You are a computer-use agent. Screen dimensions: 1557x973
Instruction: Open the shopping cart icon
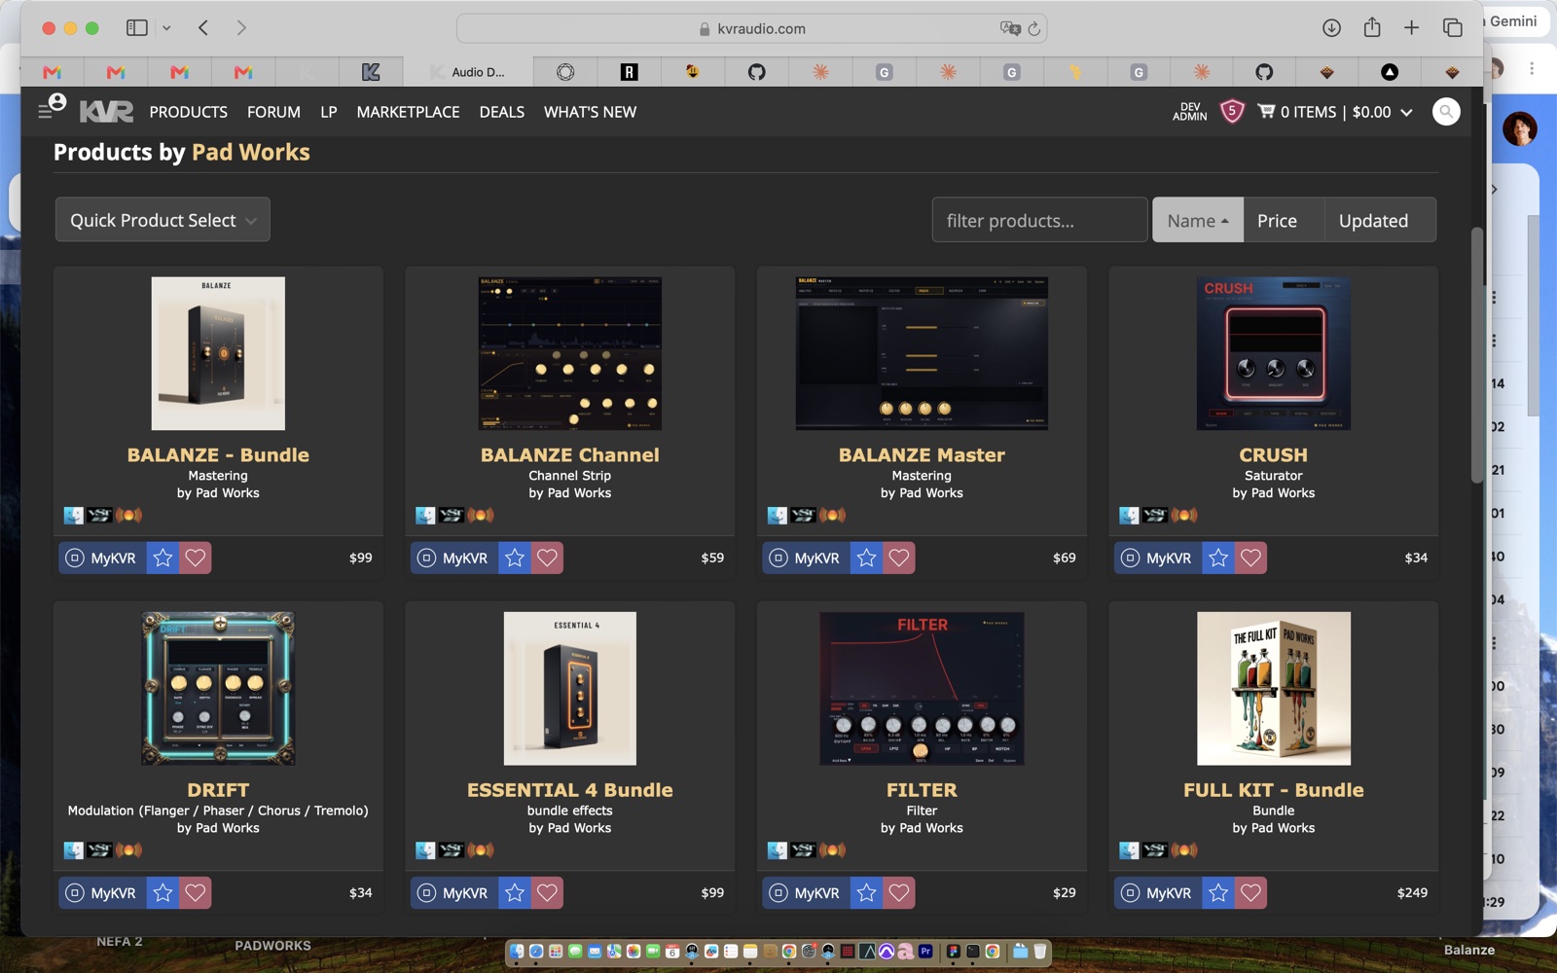pos(1266,111)
